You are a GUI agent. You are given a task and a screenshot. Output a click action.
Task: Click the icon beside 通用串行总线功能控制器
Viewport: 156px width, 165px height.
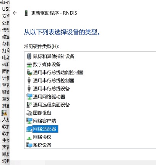click(x=29, y=73)
